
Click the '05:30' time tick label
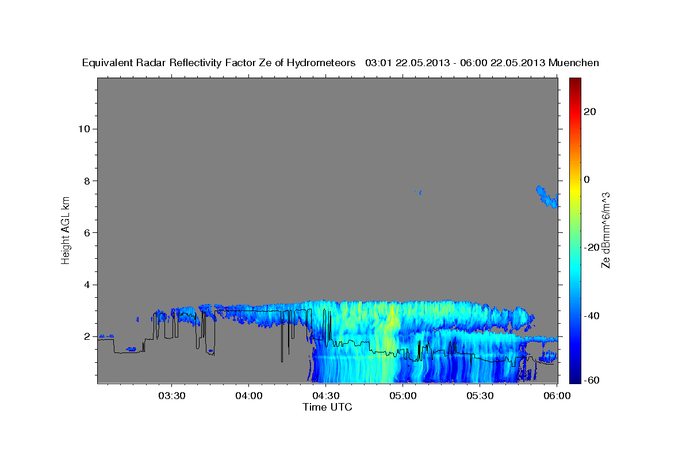tap(480, 396)
